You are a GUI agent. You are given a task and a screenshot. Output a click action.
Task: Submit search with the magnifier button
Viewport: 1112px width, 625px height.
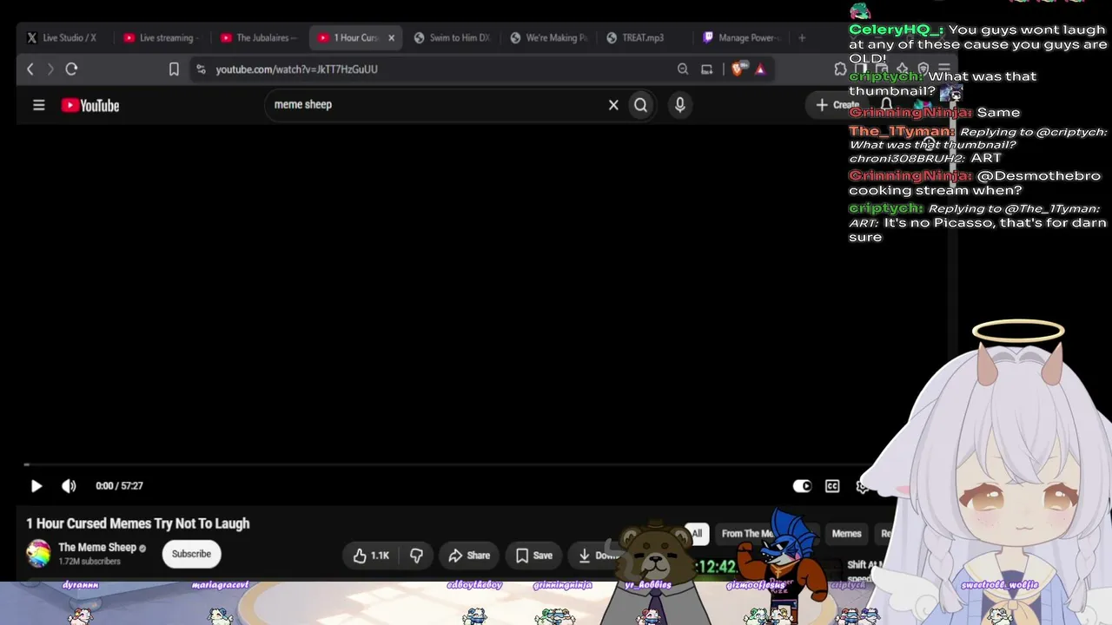(x=640, y=105)
